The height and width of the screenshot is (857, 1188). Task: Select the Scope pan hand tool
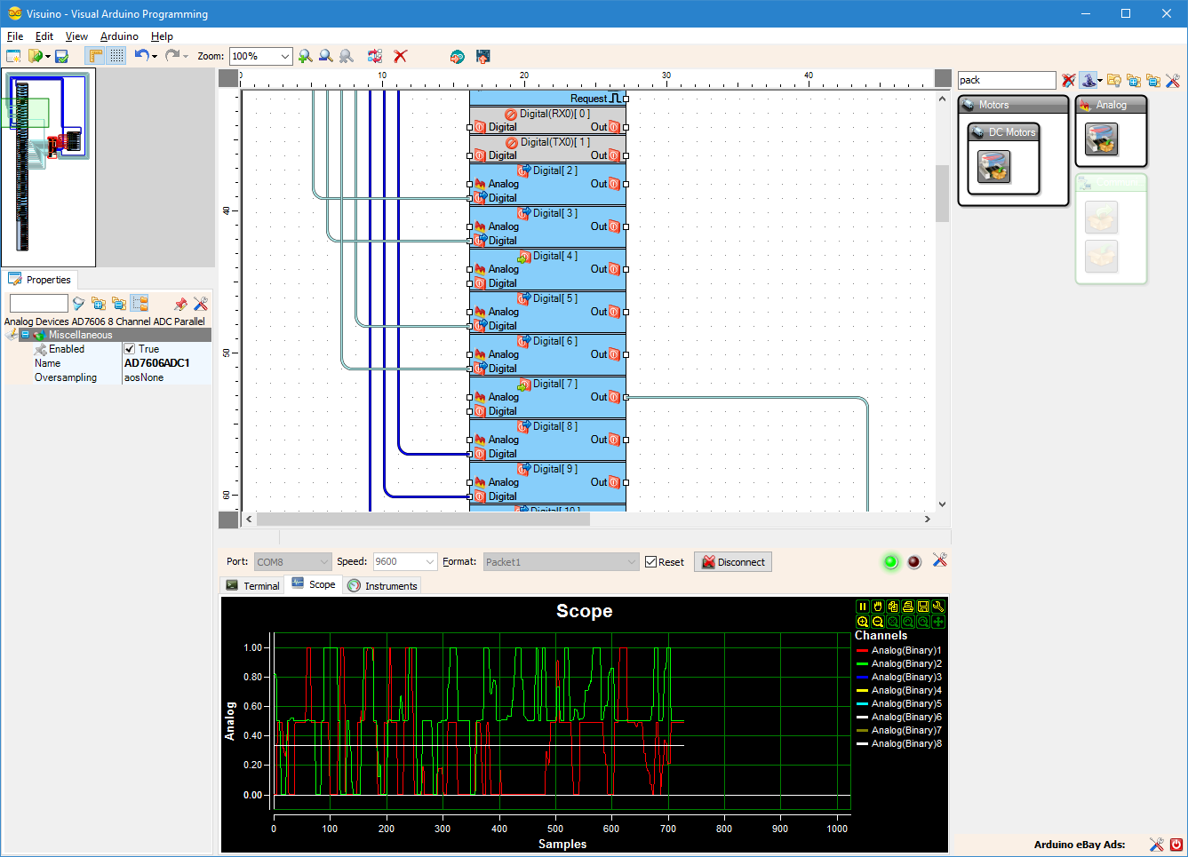878,607
